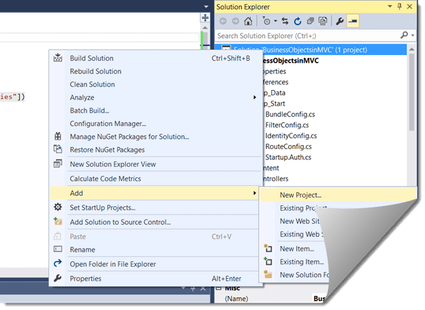Click the wrench Properties icon in Solution Explorer toolbar
Viewport: 425px width, 310px height.
(x=340, y=21)
